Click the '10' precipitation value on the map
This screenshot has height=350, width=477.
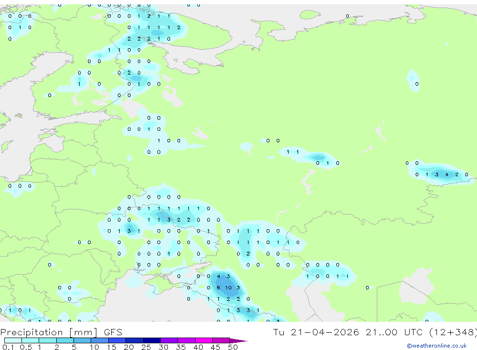coord(228,287)
